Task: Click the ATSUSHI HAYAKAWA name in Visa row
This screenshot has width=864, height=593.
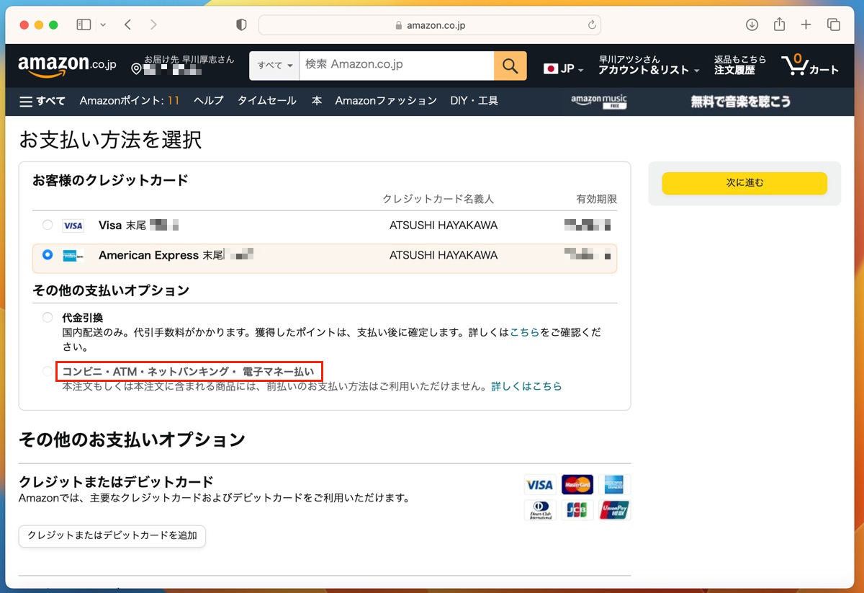Action: coord(444,226)
